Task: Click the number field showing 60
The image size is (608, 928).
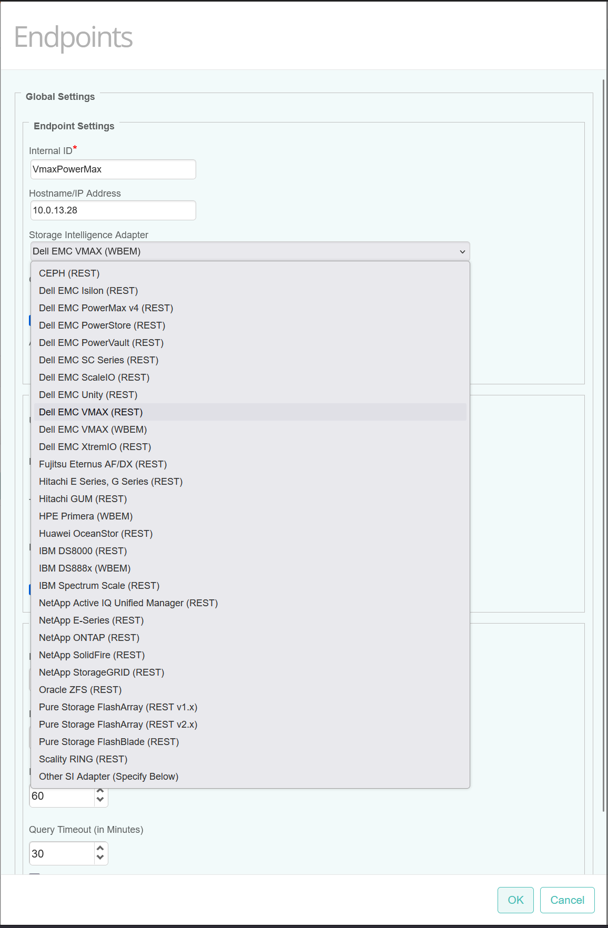Action: (62, 796)
